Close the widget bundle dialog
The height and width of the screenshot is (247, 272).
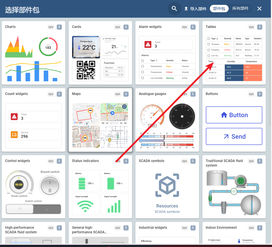point(259,9)
